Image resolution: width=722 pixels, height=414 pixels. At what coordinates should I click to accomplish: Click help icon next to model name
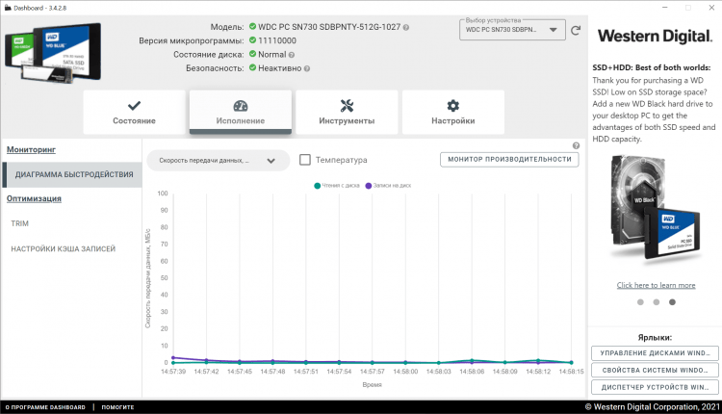pyautogui.click(x=406, y=28)
